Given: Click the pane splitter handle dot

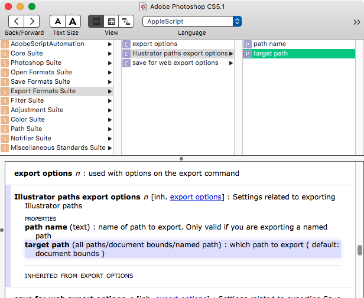Looking at the screenshot, I should (x=181, y=159).
